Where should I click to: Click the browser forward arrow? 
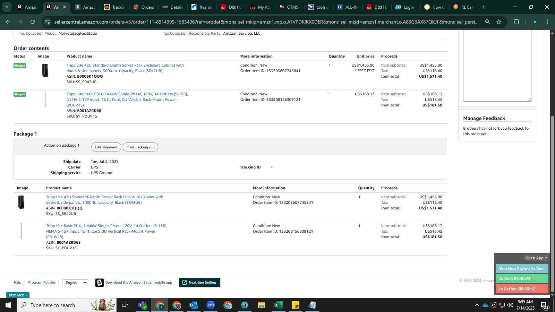coord(20,22)
